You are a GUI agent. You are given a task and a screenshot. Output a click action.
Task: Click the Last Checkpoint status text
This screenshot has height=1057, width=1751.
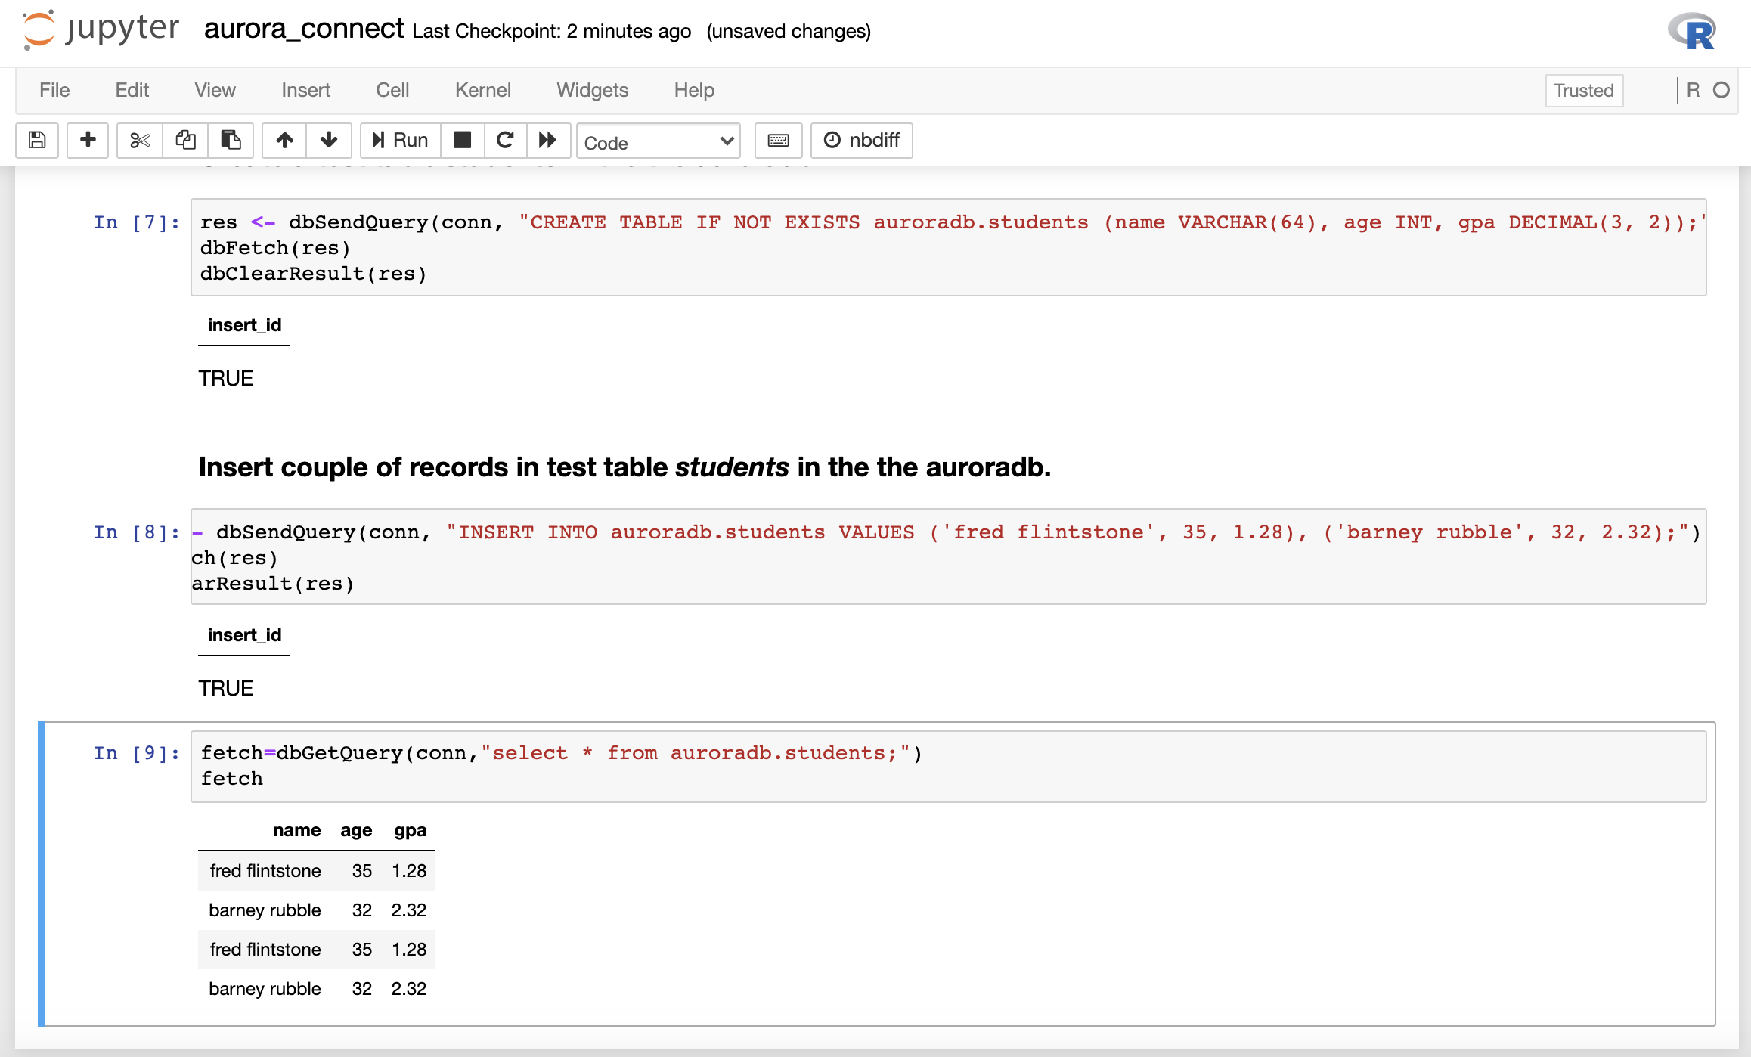pos(551,31)
